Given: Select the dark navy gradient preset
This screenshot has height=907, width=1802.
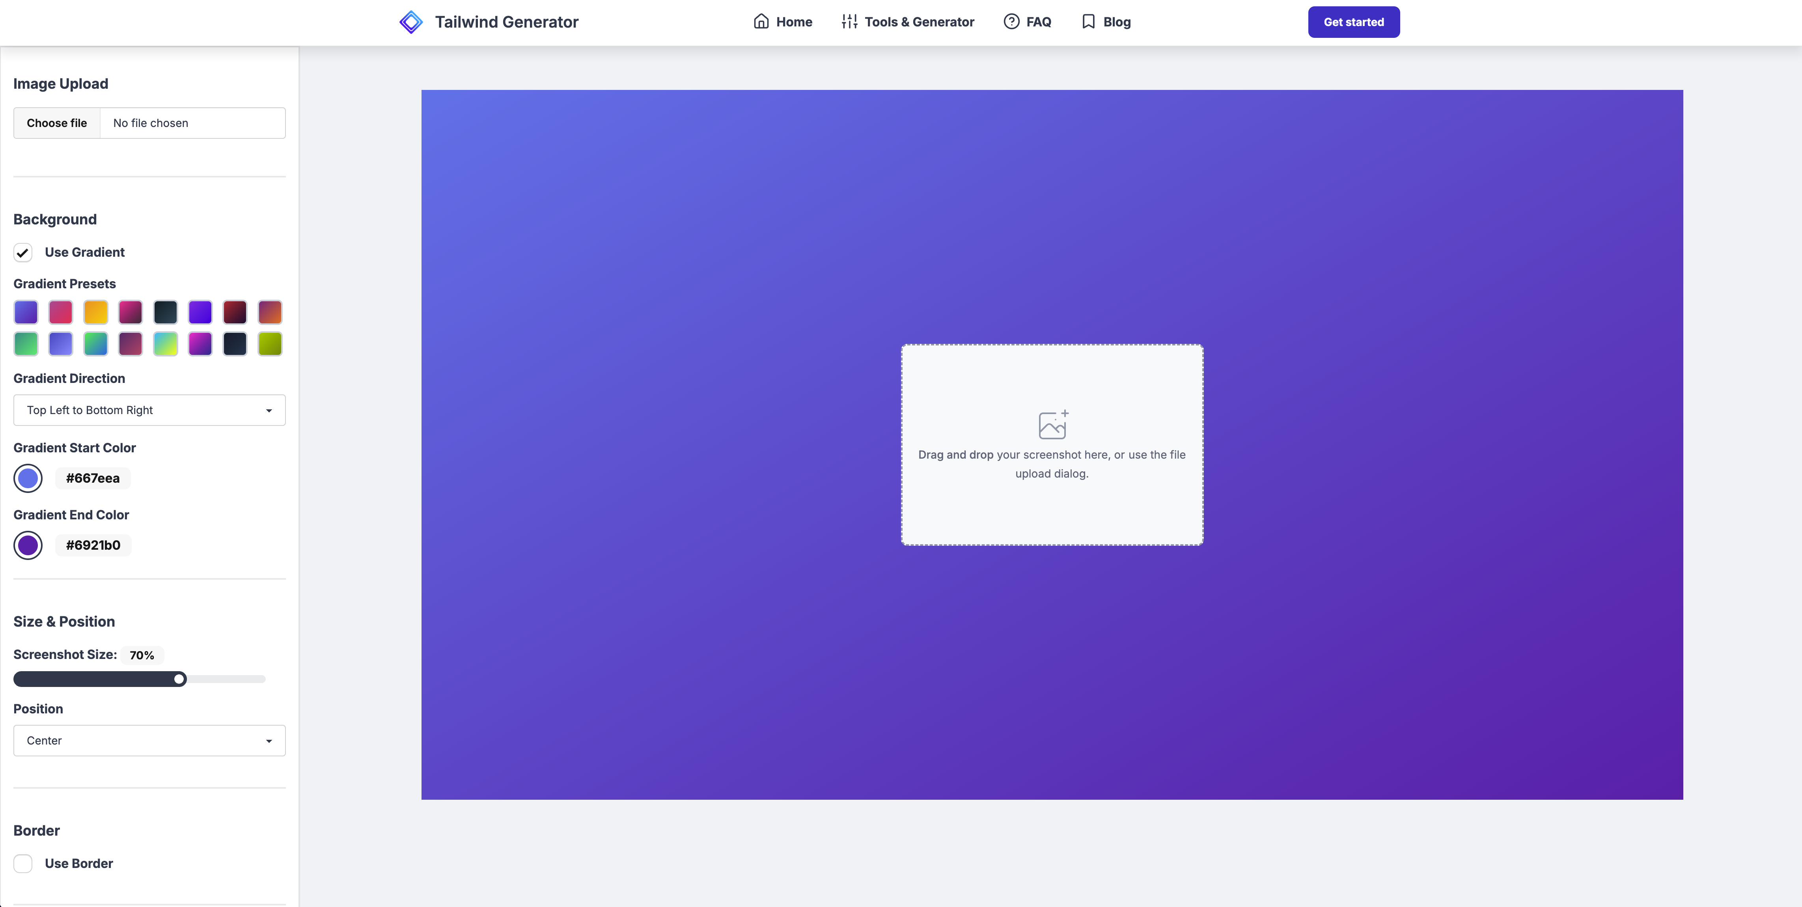Looking at the screenshot, I should pyautogui.click(x=235, y=343).
